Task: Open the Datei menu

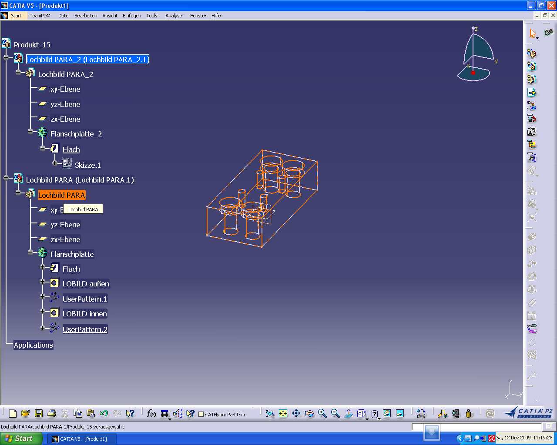Action: (64, 16)
